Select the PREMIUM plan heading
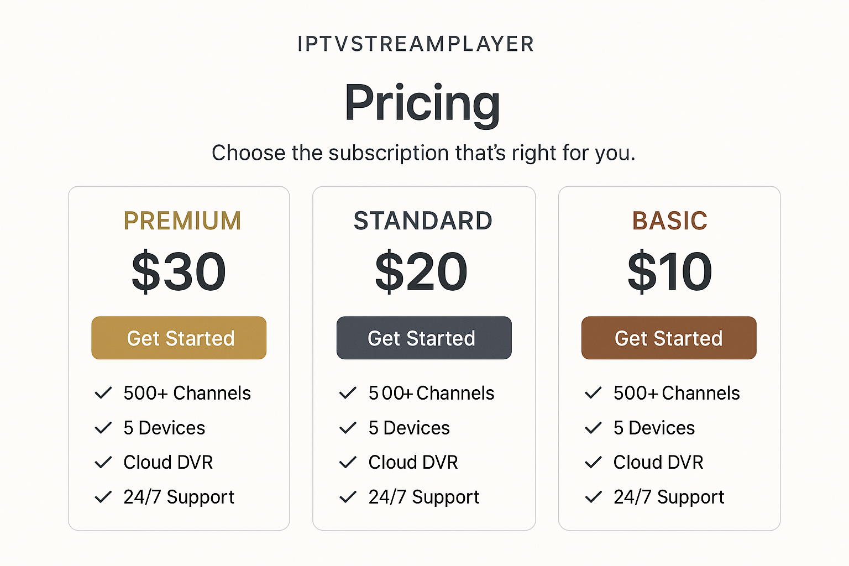Screen dimensions: 849x566 click(182, 221)
